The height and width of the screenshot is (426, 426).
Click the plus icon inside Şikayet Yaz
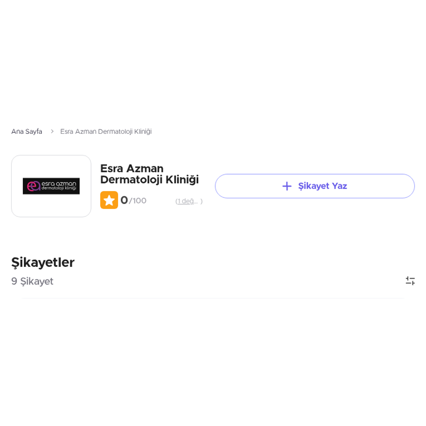(x=287, y=186)
